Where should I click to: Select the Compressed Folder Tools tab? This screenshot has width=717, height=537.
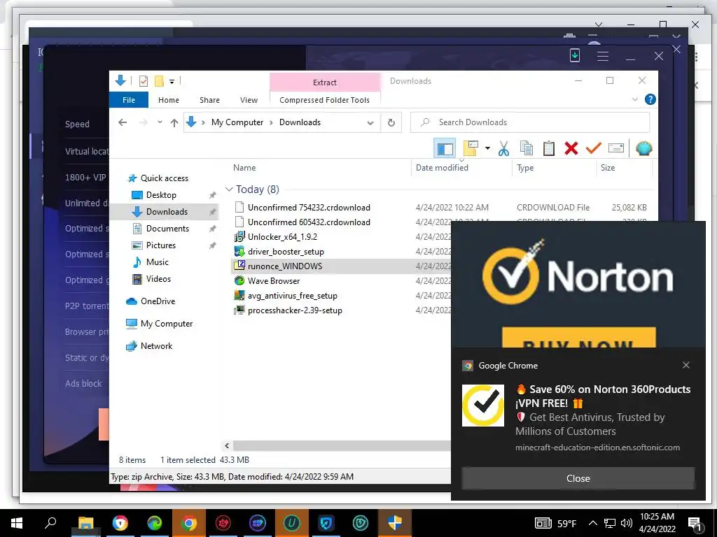[x=324, y=99]
